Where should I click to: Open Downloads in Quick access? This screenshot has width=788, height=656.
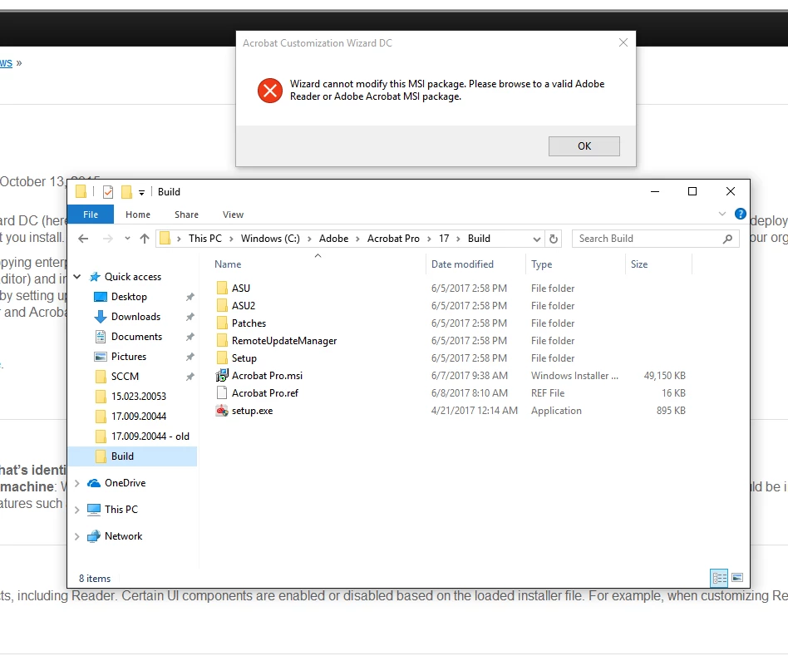point(135,318)
